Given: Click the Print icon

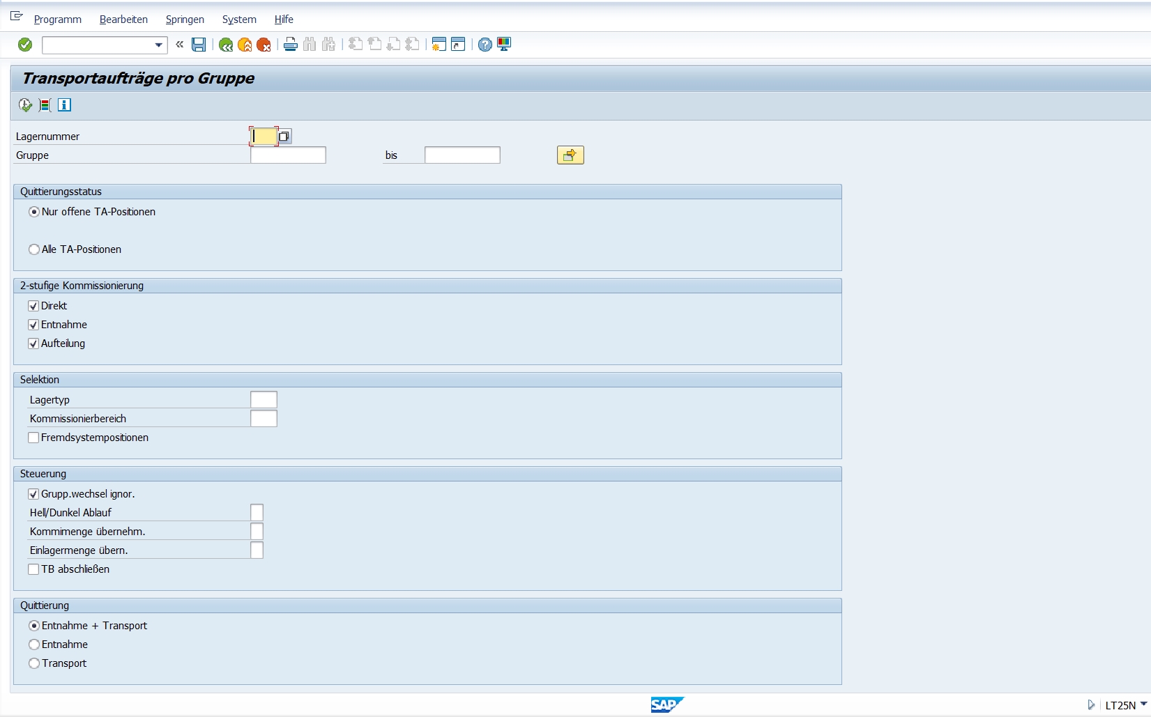Looking at the screenshot, I should 291,45.
